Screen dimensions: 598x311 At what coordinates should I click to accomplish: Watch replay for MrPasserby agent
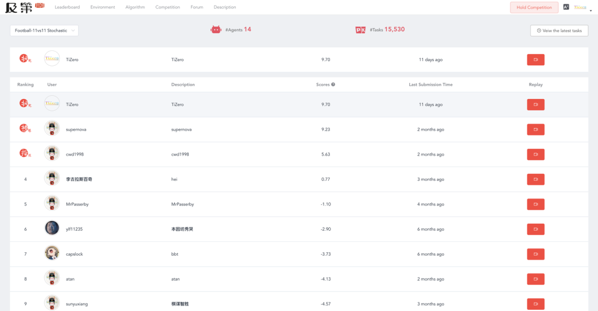point(535,204)
